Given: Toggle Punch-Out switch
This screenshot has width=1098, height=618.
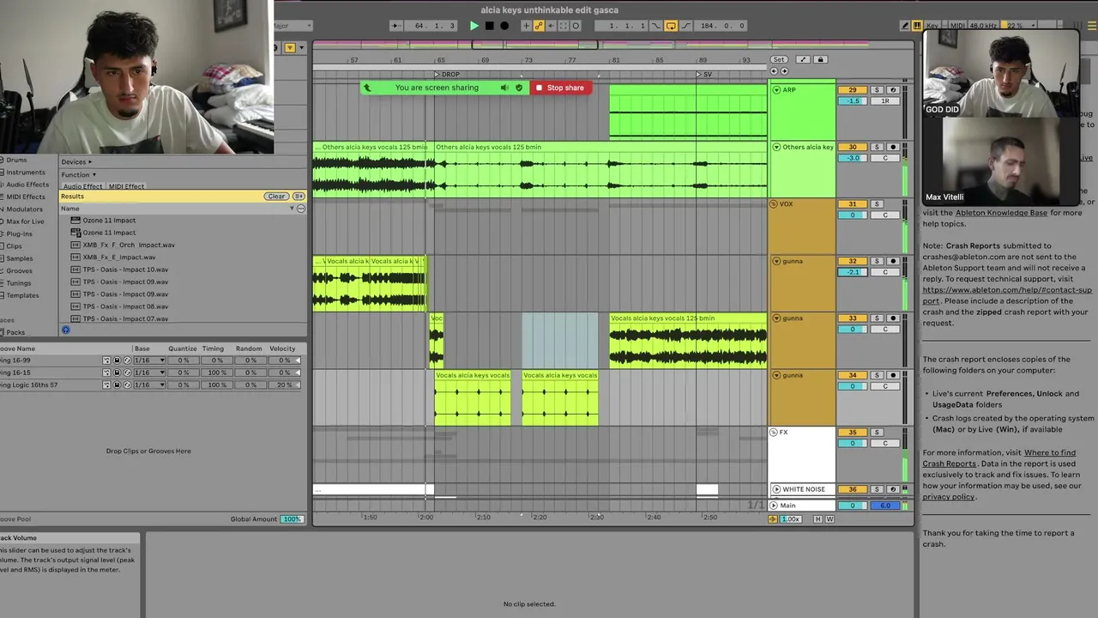Looking at the screenshot, I should click(685, 26).
